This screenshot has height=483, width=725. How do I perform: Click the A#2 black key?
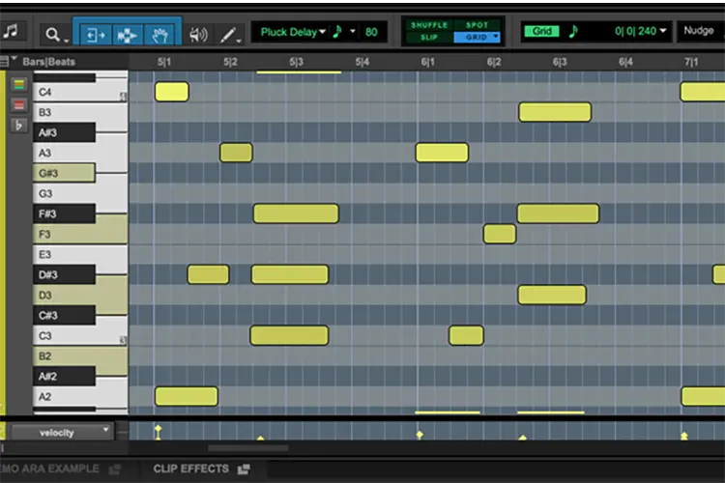[64, 376]
